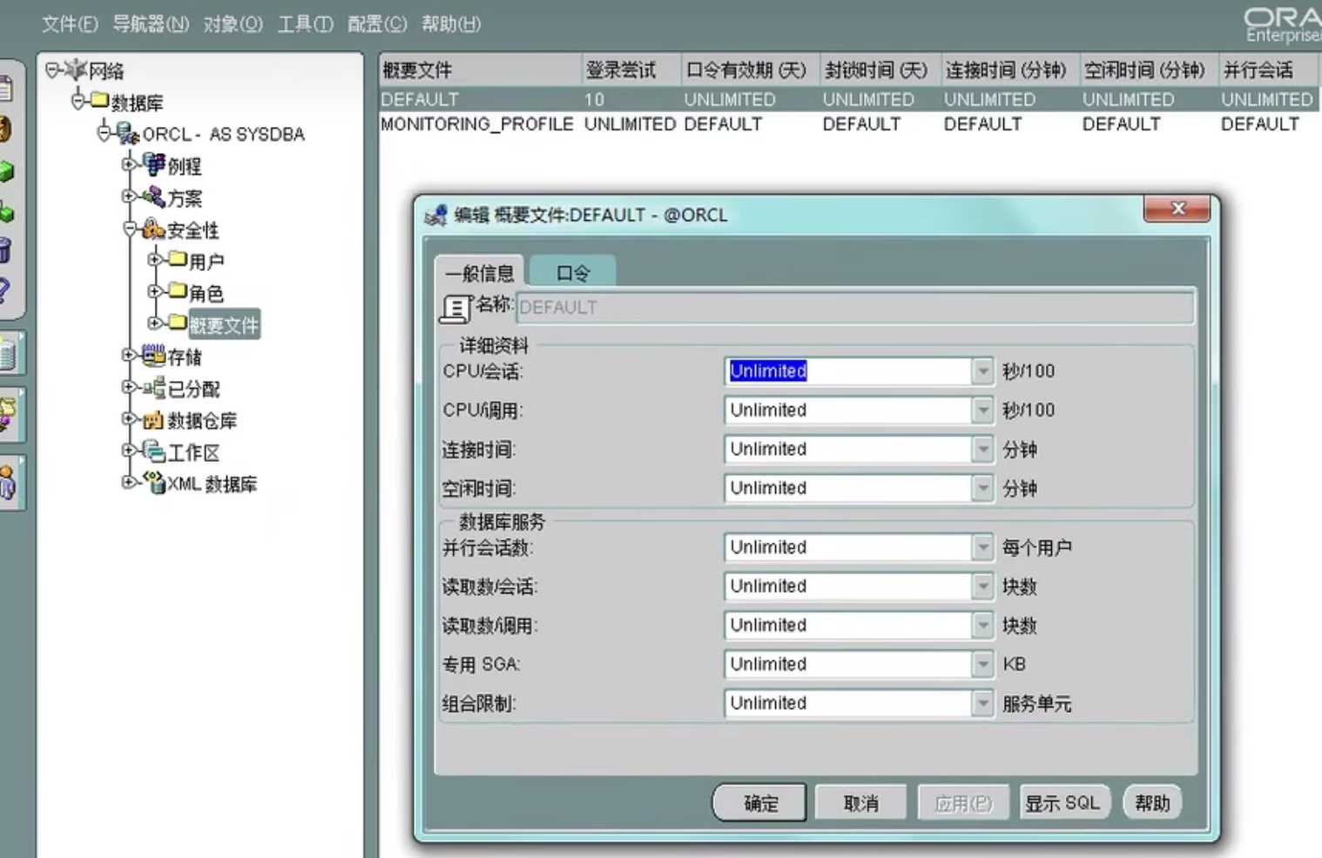Select the XML 数据库 icon
1322x858 pixels.
click(154, 482)
